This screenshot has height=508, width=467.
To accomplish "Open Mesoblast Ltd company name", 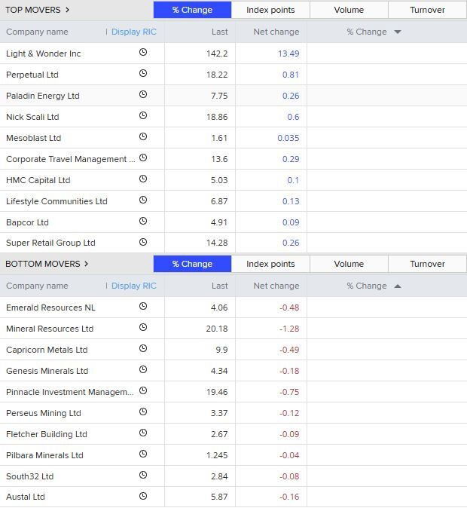I will click(33, 138).
